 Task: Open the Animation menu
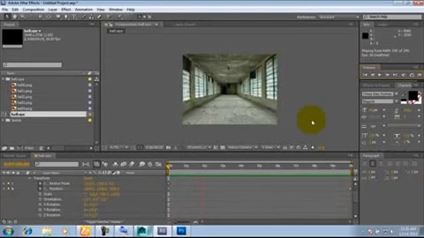(x=83, y=9)
